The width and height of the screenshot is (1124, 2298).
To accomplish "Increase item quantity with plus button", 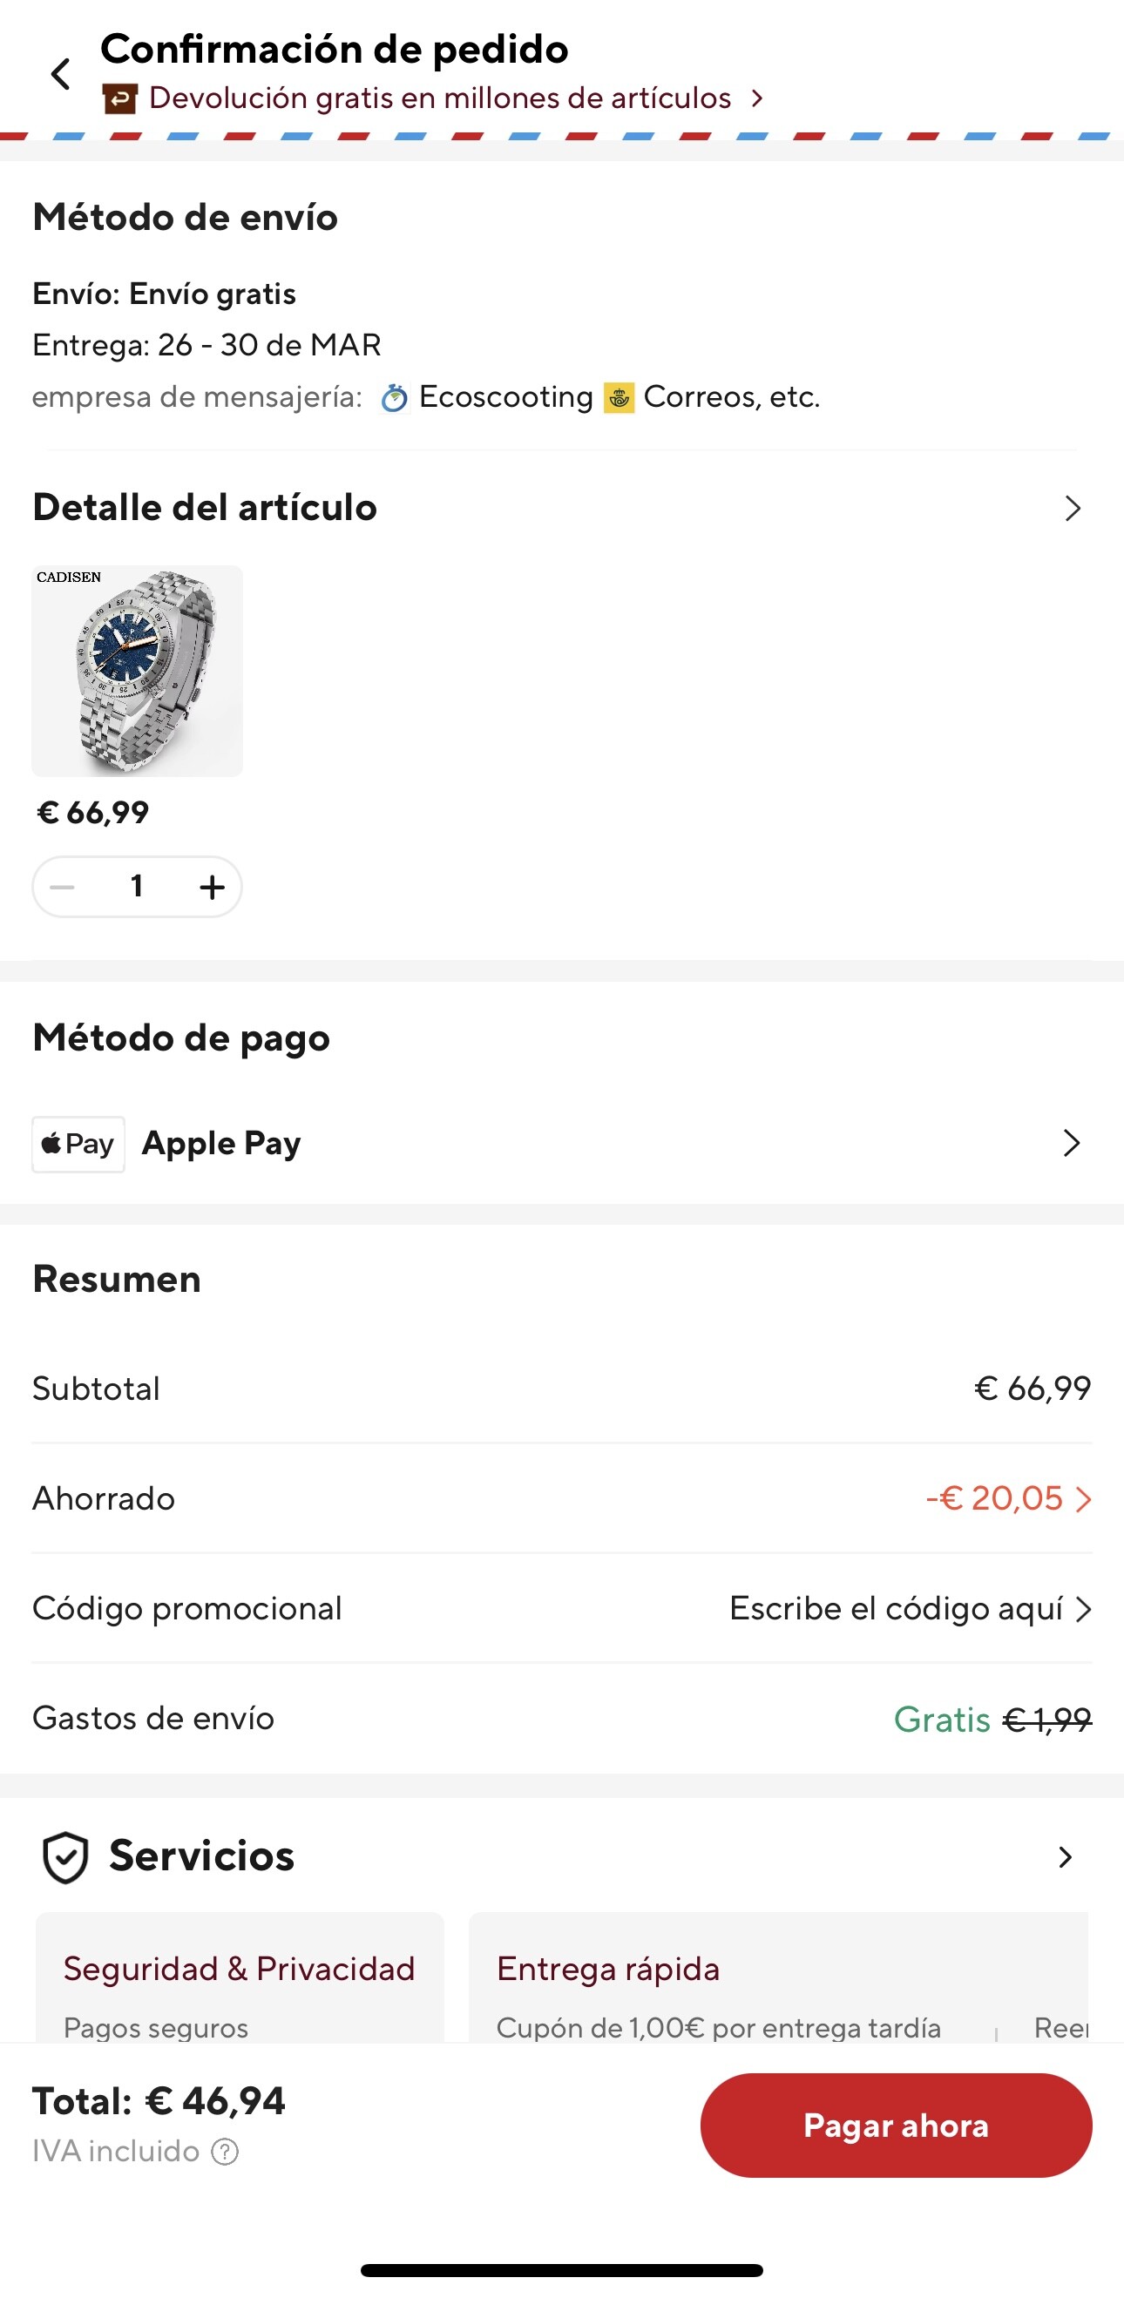I will point(212,887).
